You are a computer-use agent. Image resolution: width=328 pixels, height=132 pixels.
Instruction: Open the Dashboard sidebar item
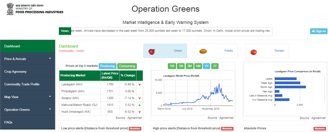pyautogui.click(x=28, y=46)
